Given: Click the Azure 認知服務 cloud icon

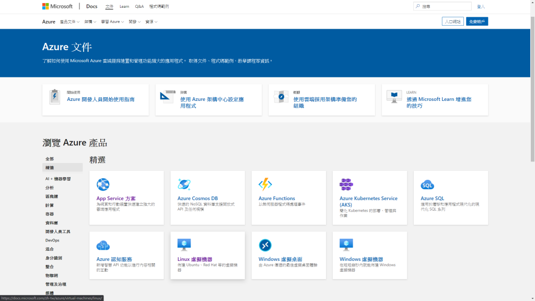Looking at the screenshot, I should pos(103,245).
